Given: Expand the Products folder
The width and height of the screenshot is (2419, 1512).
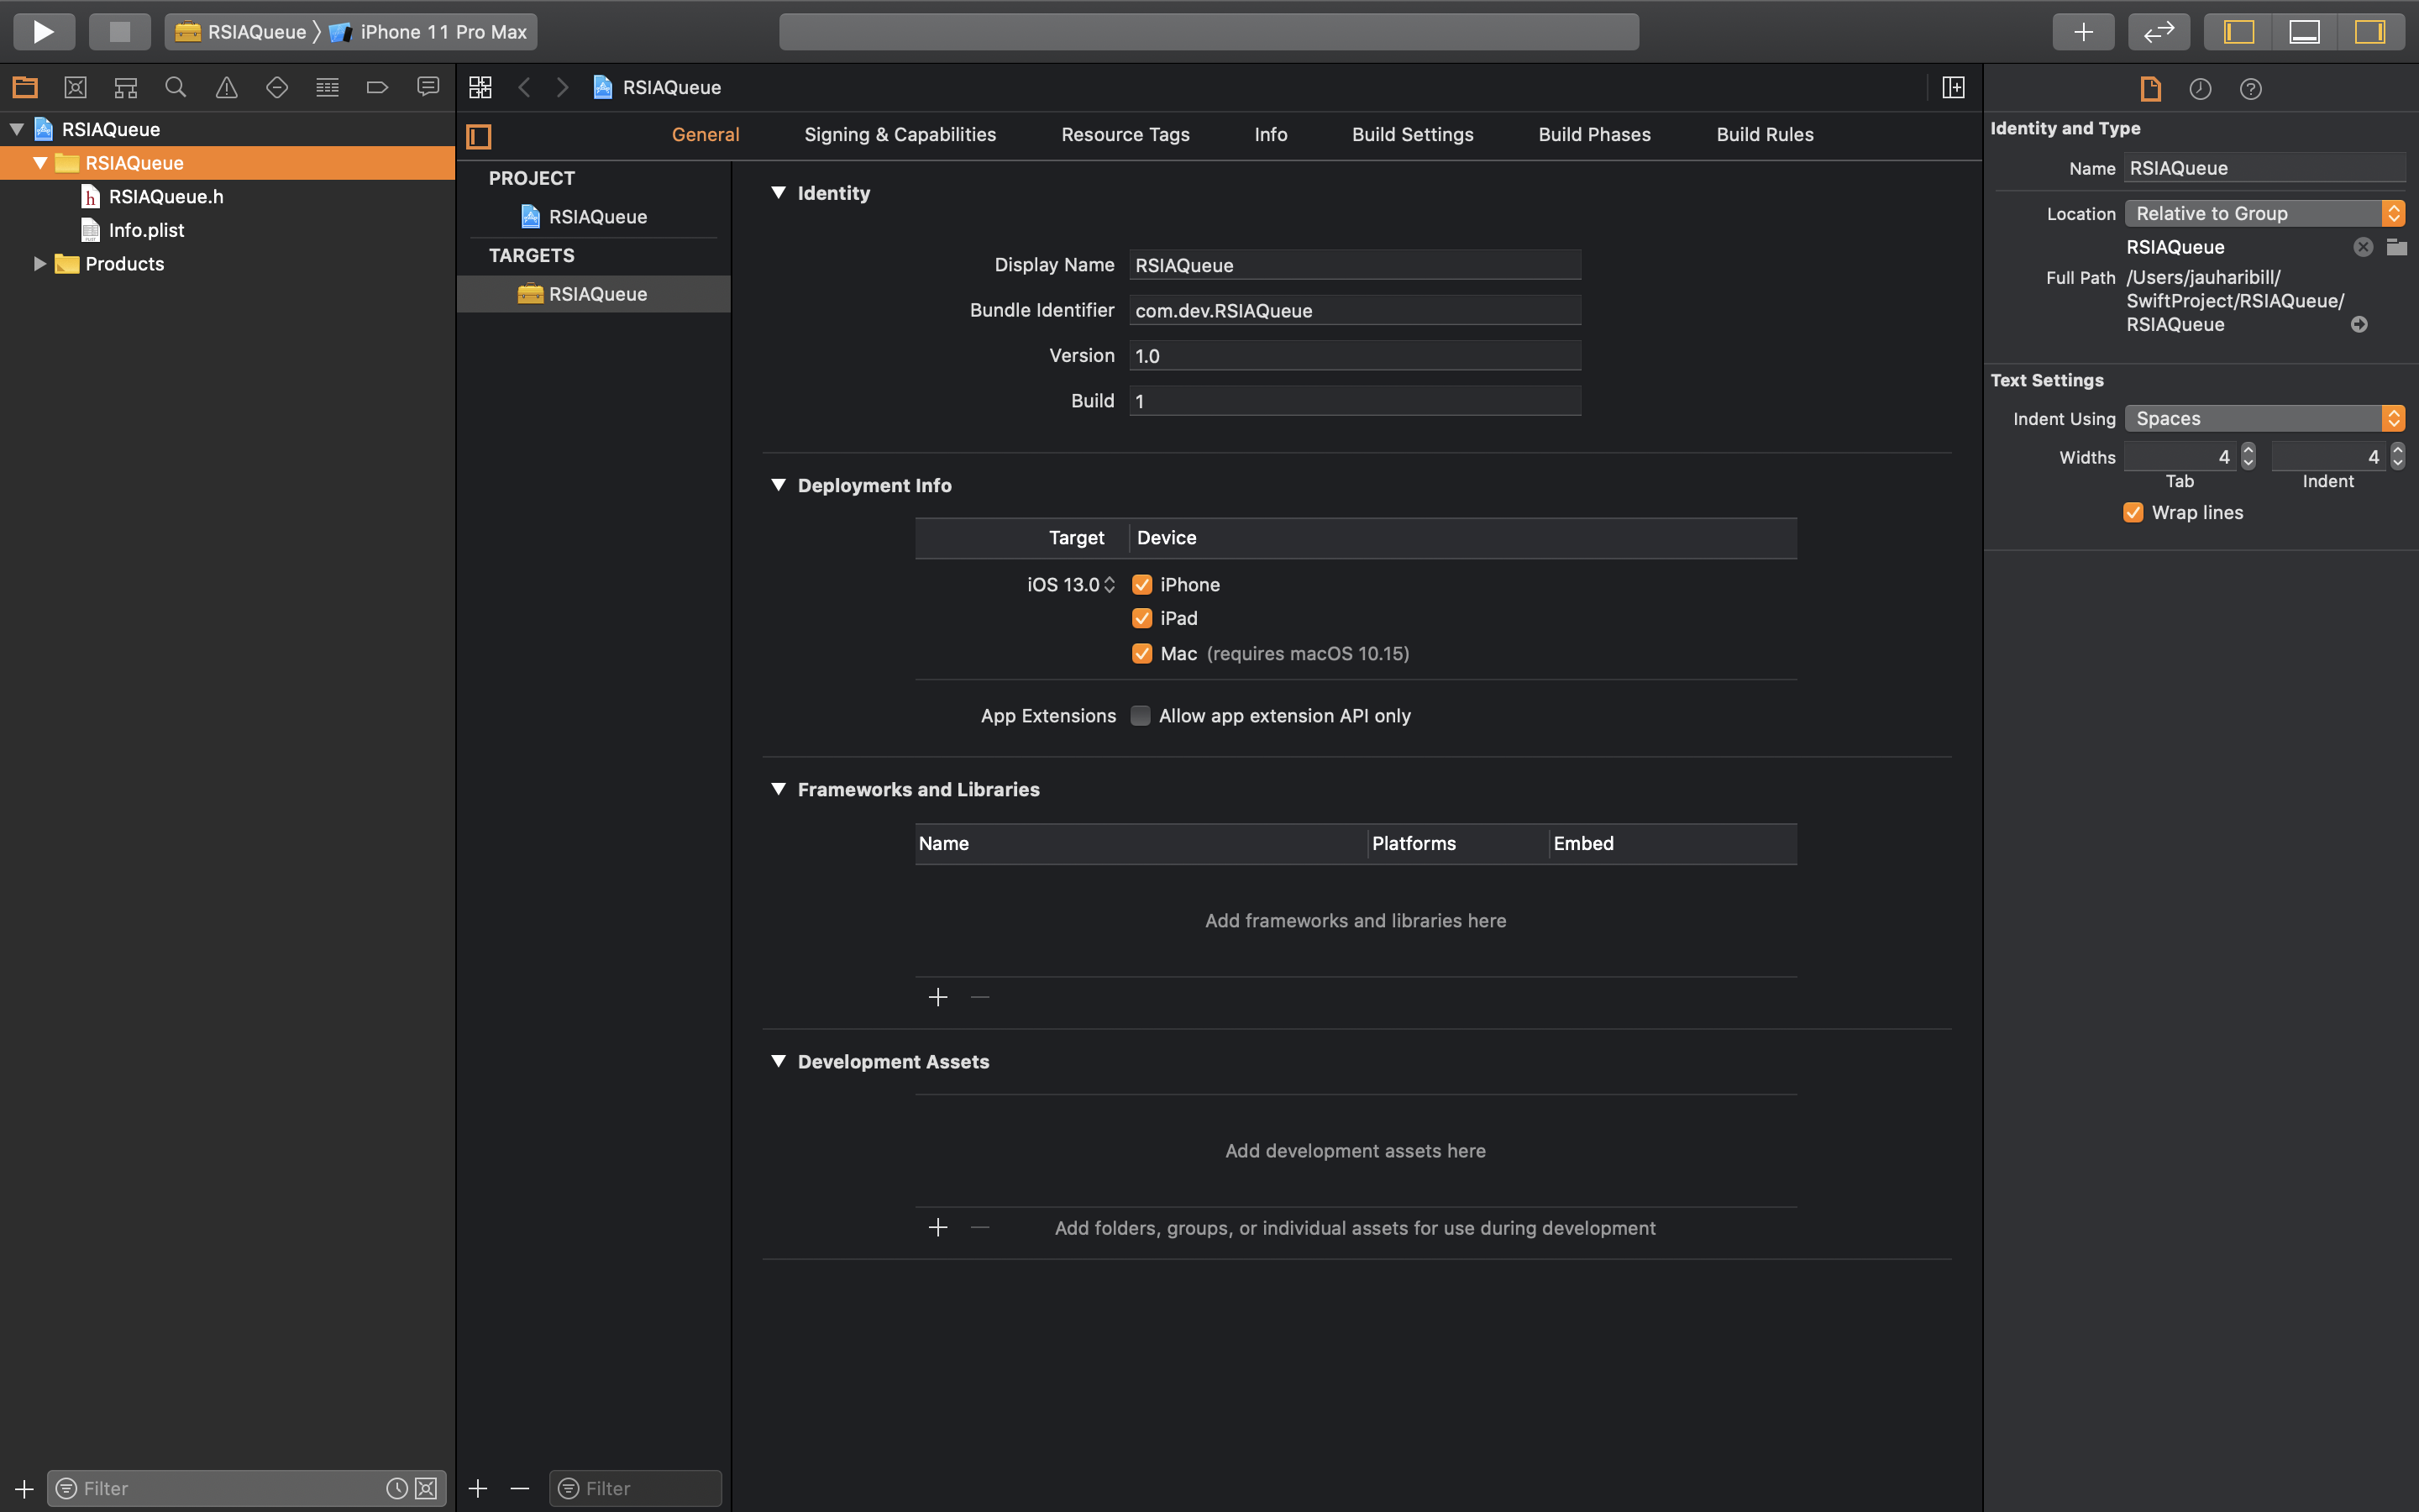Looking at the screenshot, I should [x=39, y=264].
